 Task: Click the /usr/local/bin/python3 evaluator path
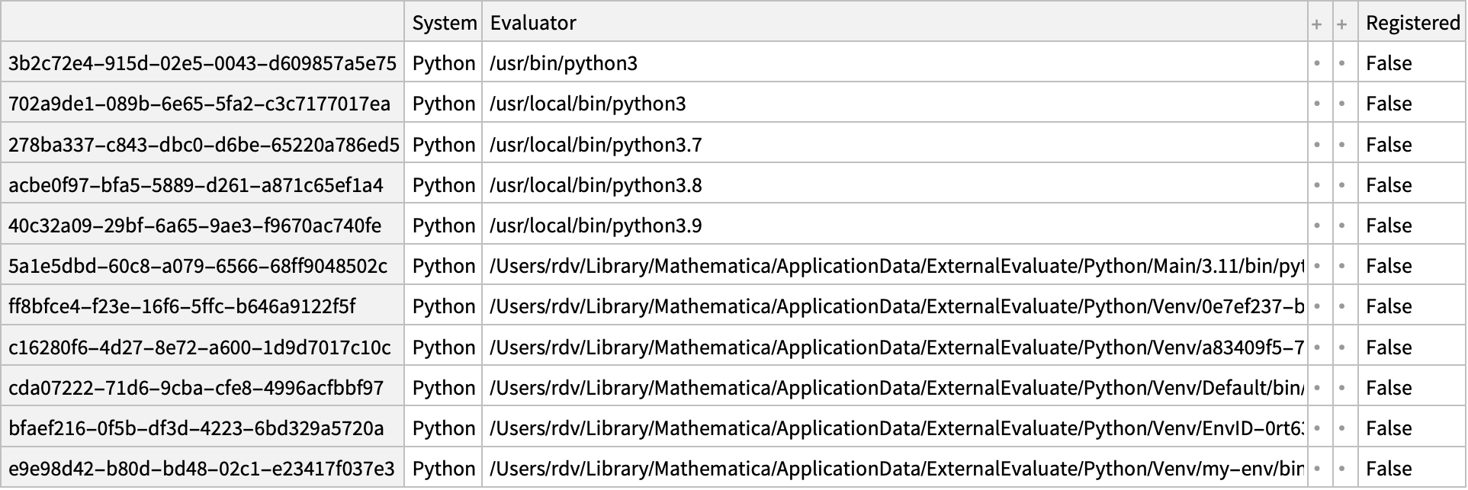(588, 104)
